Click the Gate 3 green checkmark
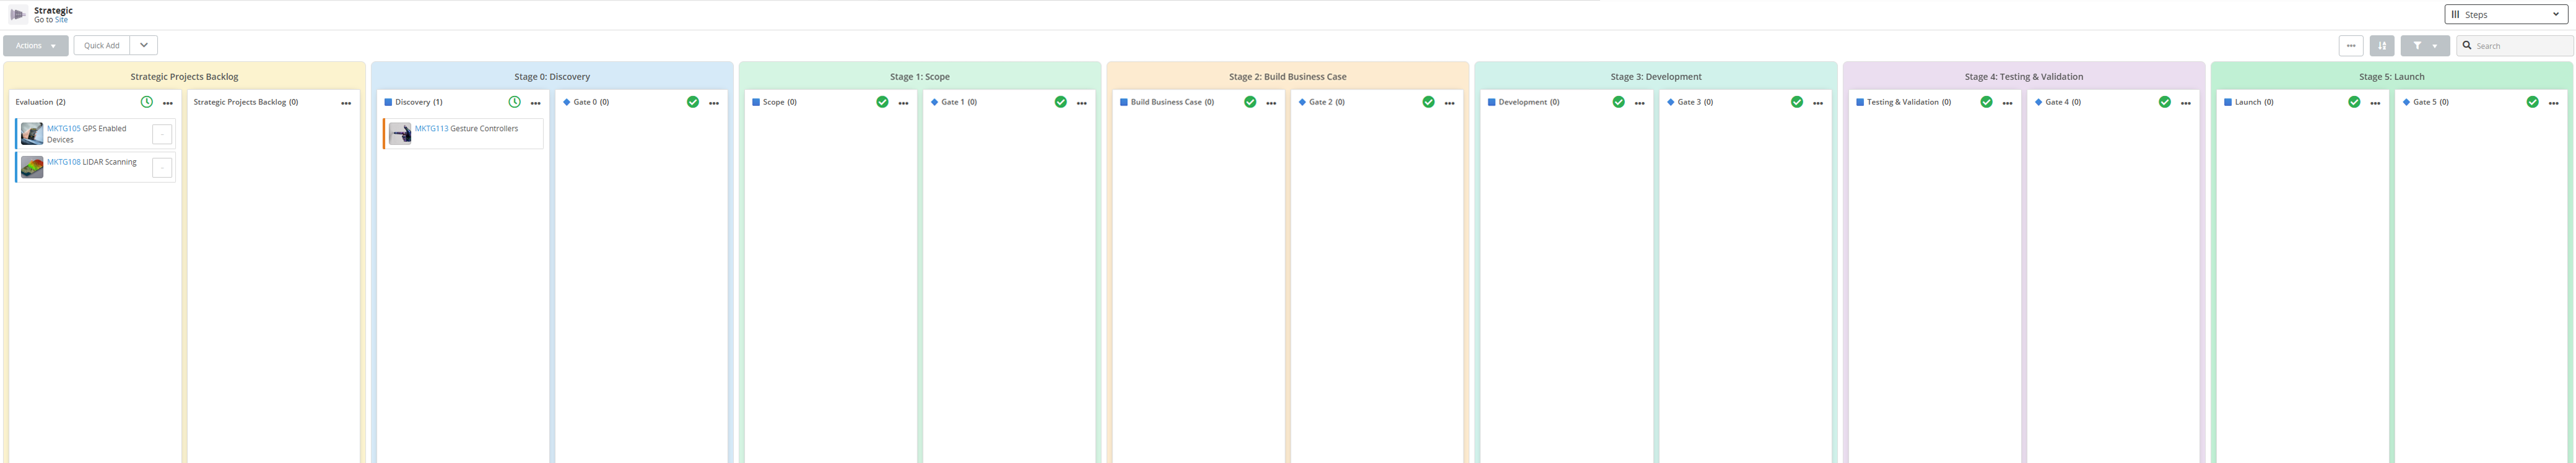Screen dimensions: 2576x463 point(1797,102)
